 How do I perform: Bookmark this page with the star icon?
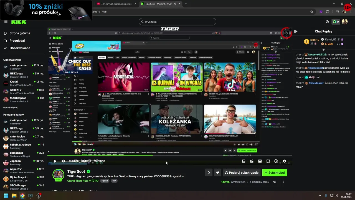(312, 12)
